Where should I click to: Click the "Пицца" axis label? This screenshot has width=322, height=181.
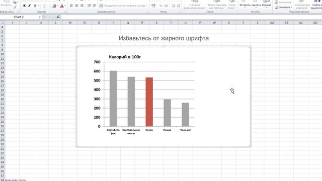167,130
